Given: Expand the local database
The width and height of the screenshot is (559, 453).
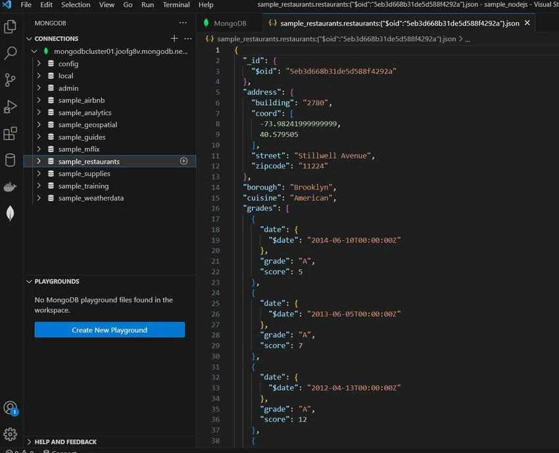Looking at the screenshot, I should (39, 76).
